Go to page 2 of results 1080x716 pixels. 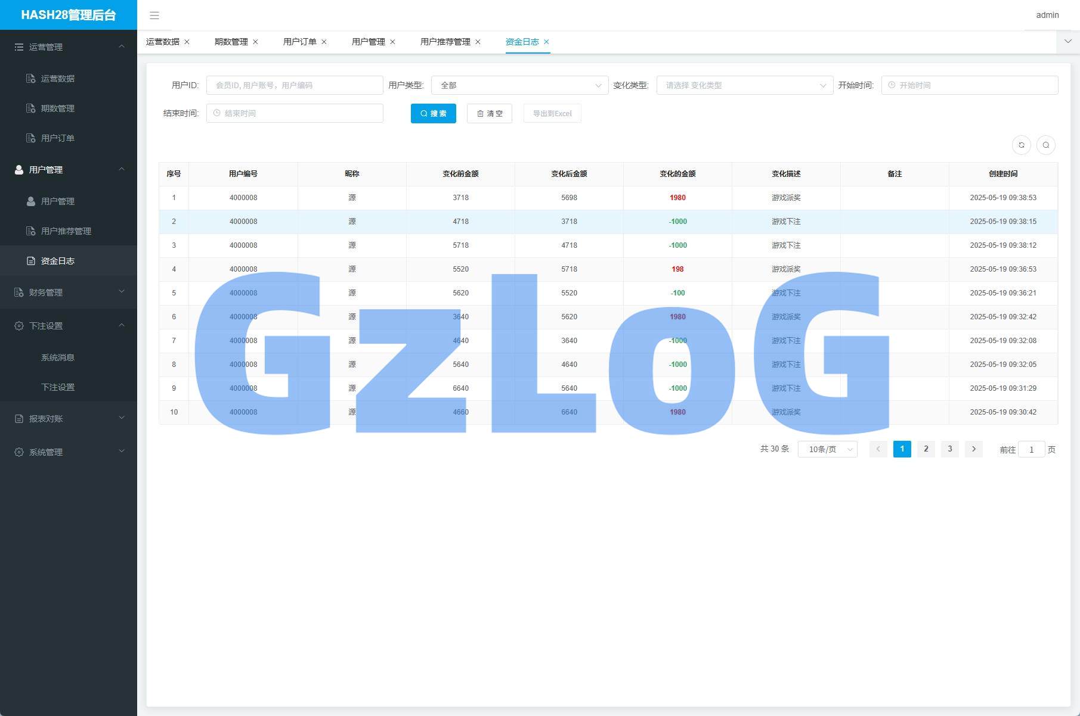926,449
